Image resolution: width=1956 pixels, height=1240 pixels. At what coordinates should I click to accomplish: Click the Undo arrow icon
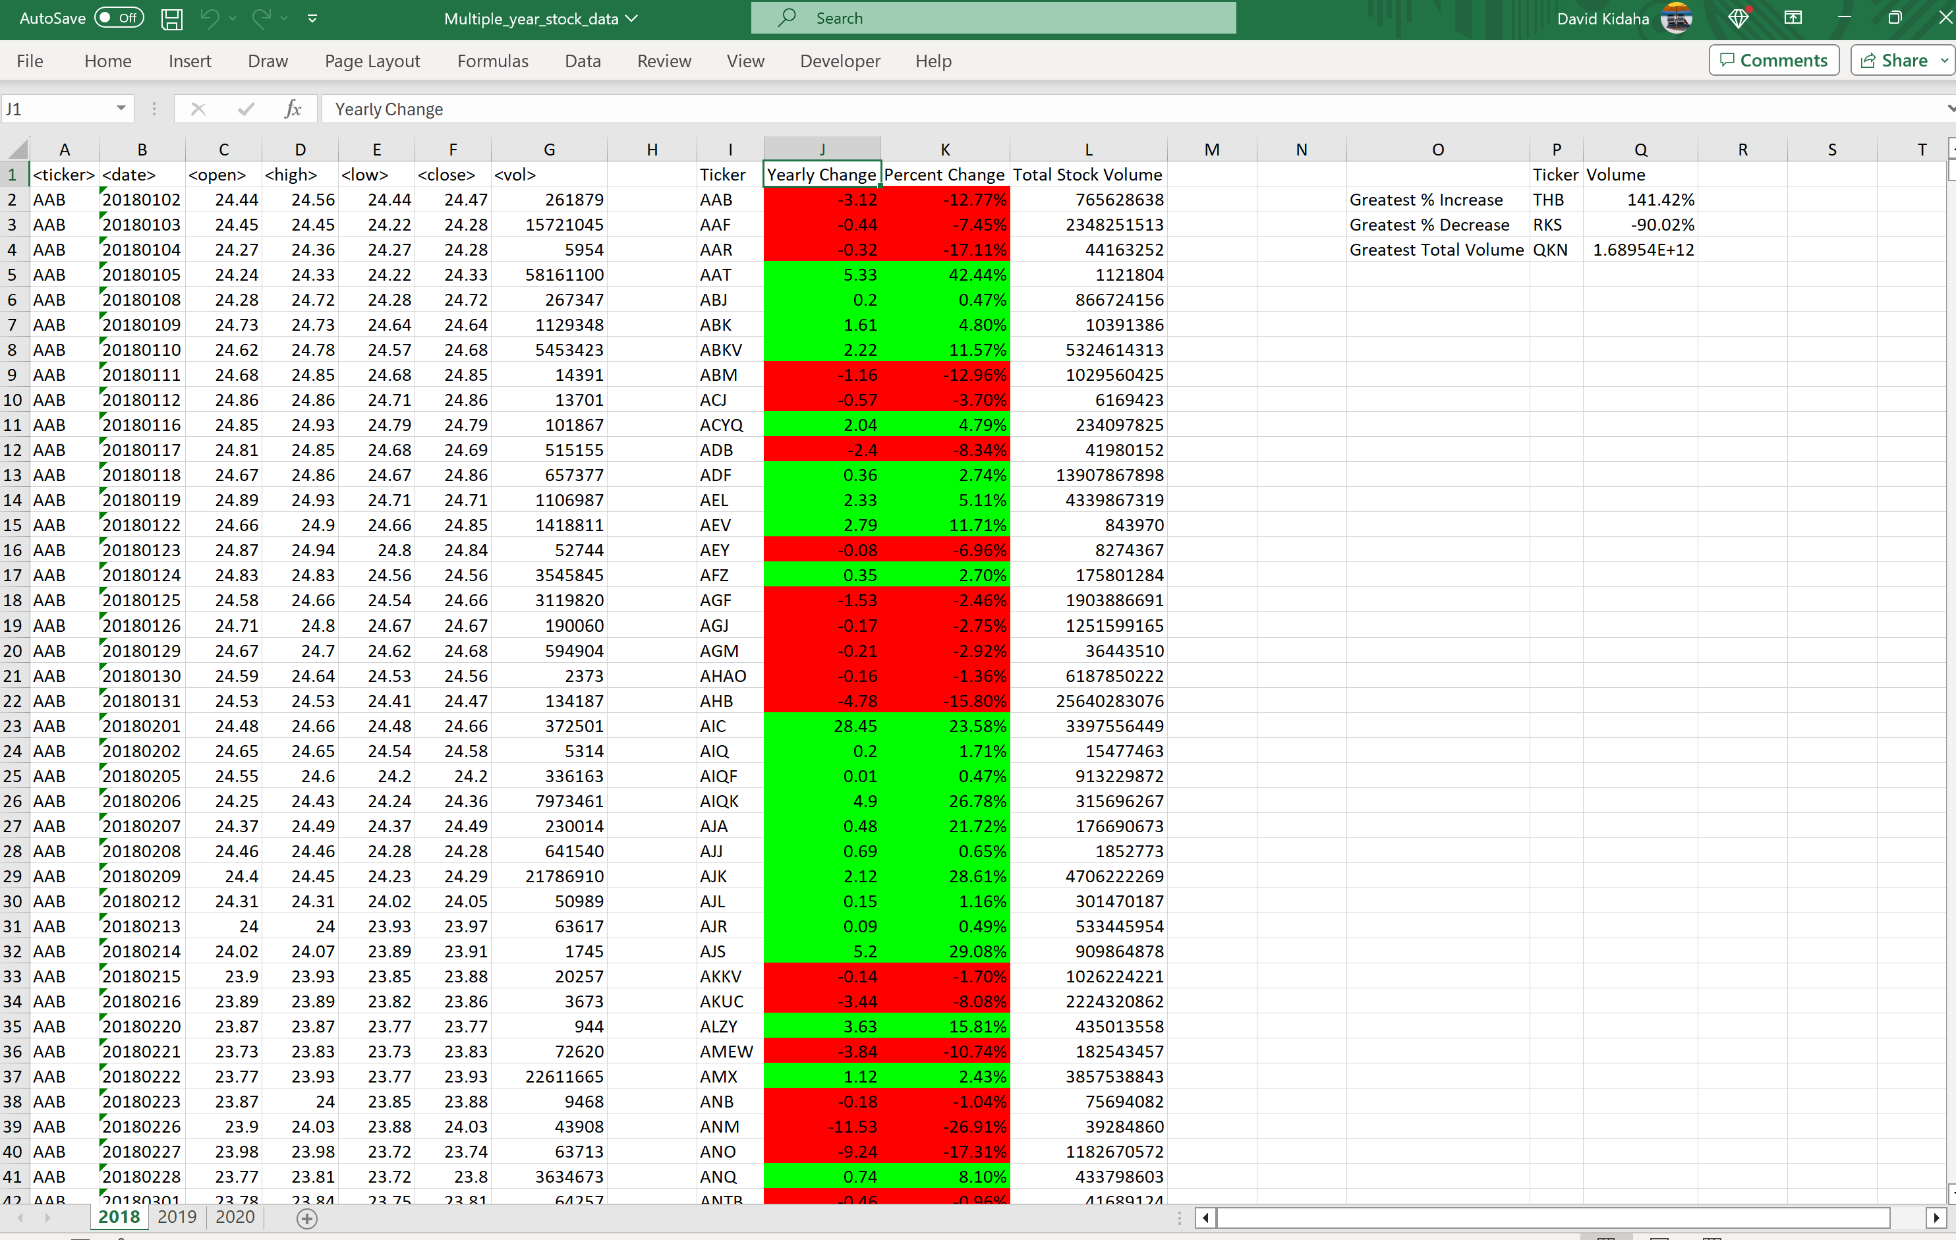(211, 18)
